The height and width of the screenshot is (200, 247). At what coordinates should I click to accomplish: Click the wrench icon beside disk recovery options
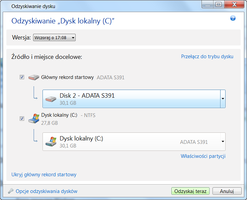(11, 191)
